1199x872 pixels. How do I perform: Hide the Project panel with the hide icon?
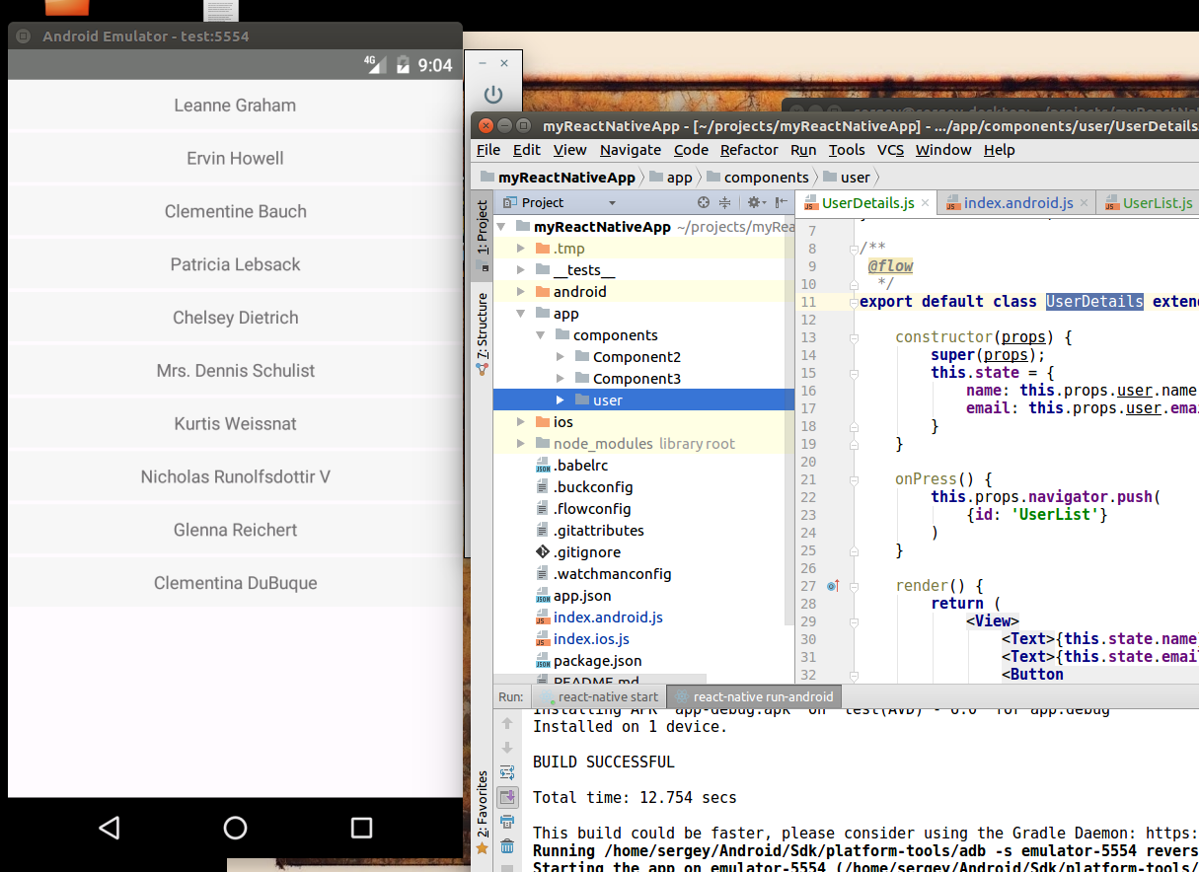(x=780, y=202)
